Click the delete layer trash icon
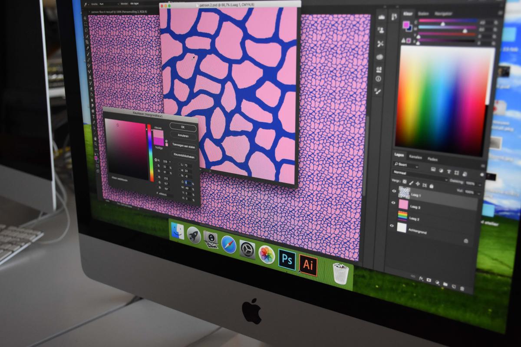The height and width of the screenshot is (347, 521). (462, 288)
